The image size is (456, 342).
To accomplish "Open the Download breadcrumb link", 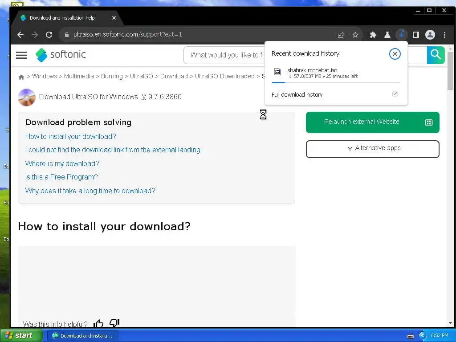I will [x=174, y=76].
